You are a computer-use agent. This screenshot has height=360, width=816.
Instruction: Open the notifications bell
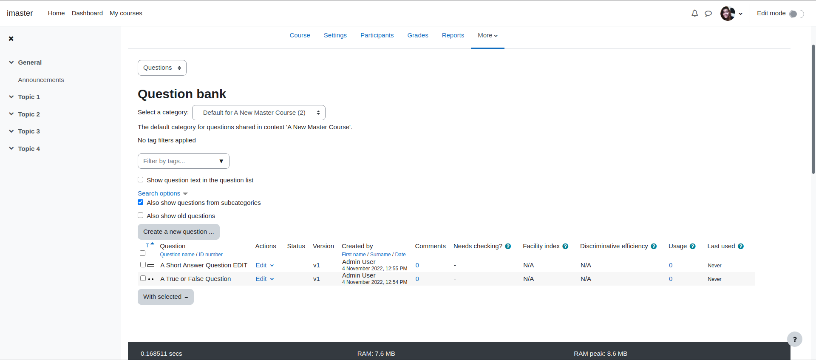(694, 13)
